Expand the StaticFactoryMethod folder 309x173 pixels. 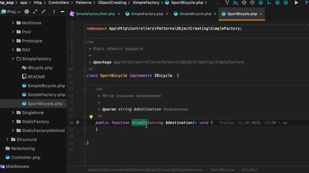pos(13,130)
